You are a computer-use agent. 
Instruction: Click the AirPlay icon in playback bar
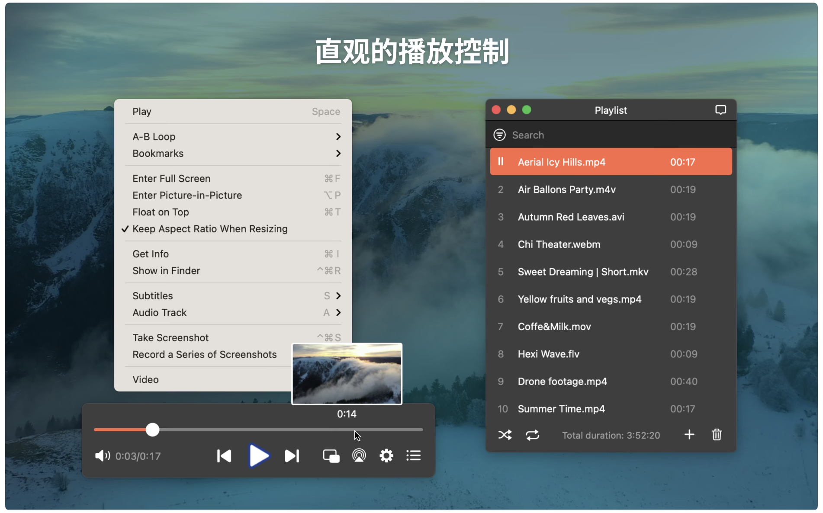[359, 455]
